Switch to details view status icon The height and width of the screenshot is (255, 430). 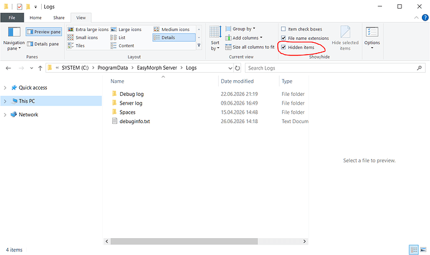414,249
